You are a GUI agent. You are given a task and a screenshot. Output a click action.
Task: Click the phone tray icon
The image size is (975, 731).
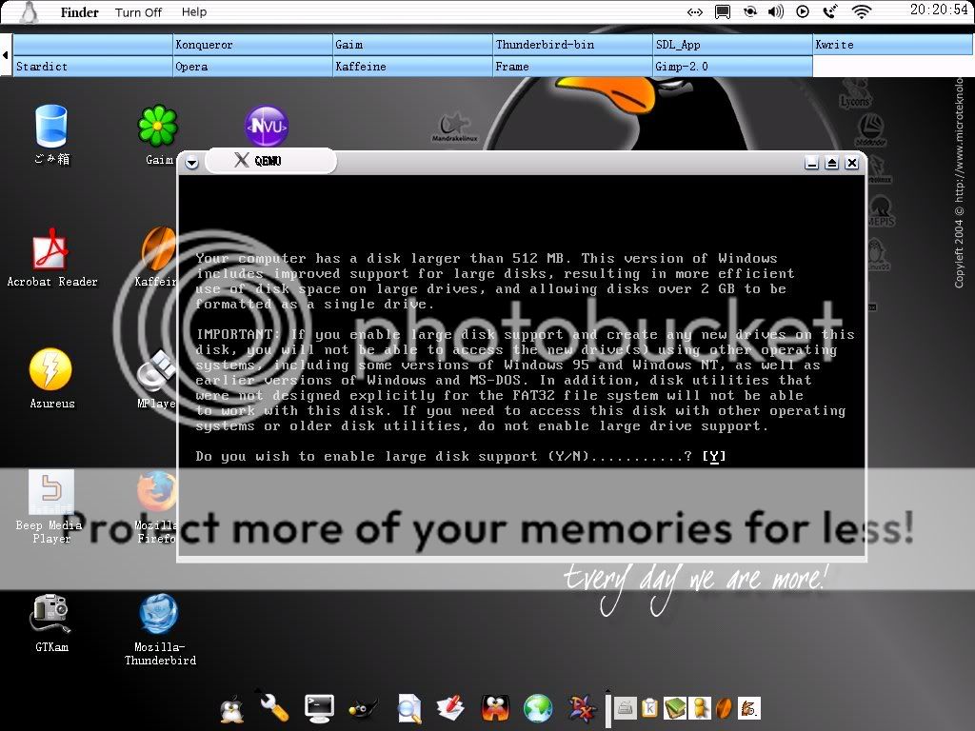point(830,11)
